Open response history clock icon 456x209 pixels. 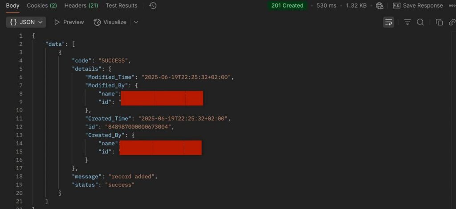[x=153, y=5]
